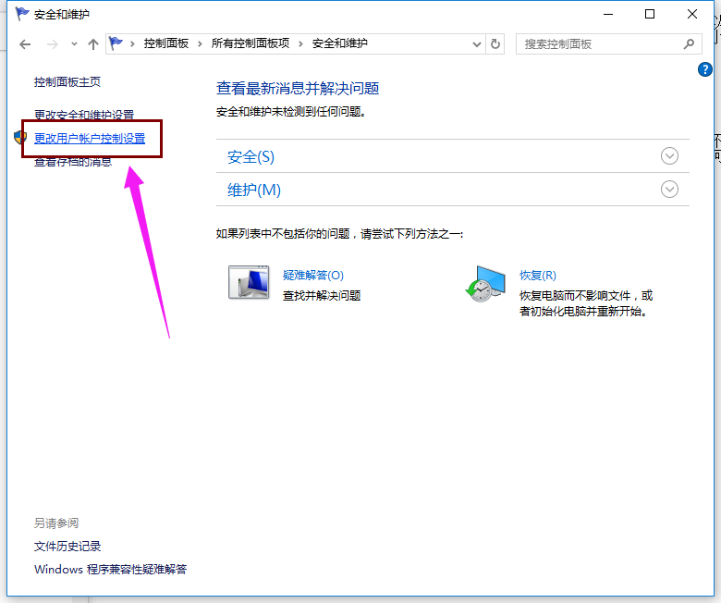
Task: Click the recovery icon with green arrow
Action: pyautogui.click(x=485, y=283)
